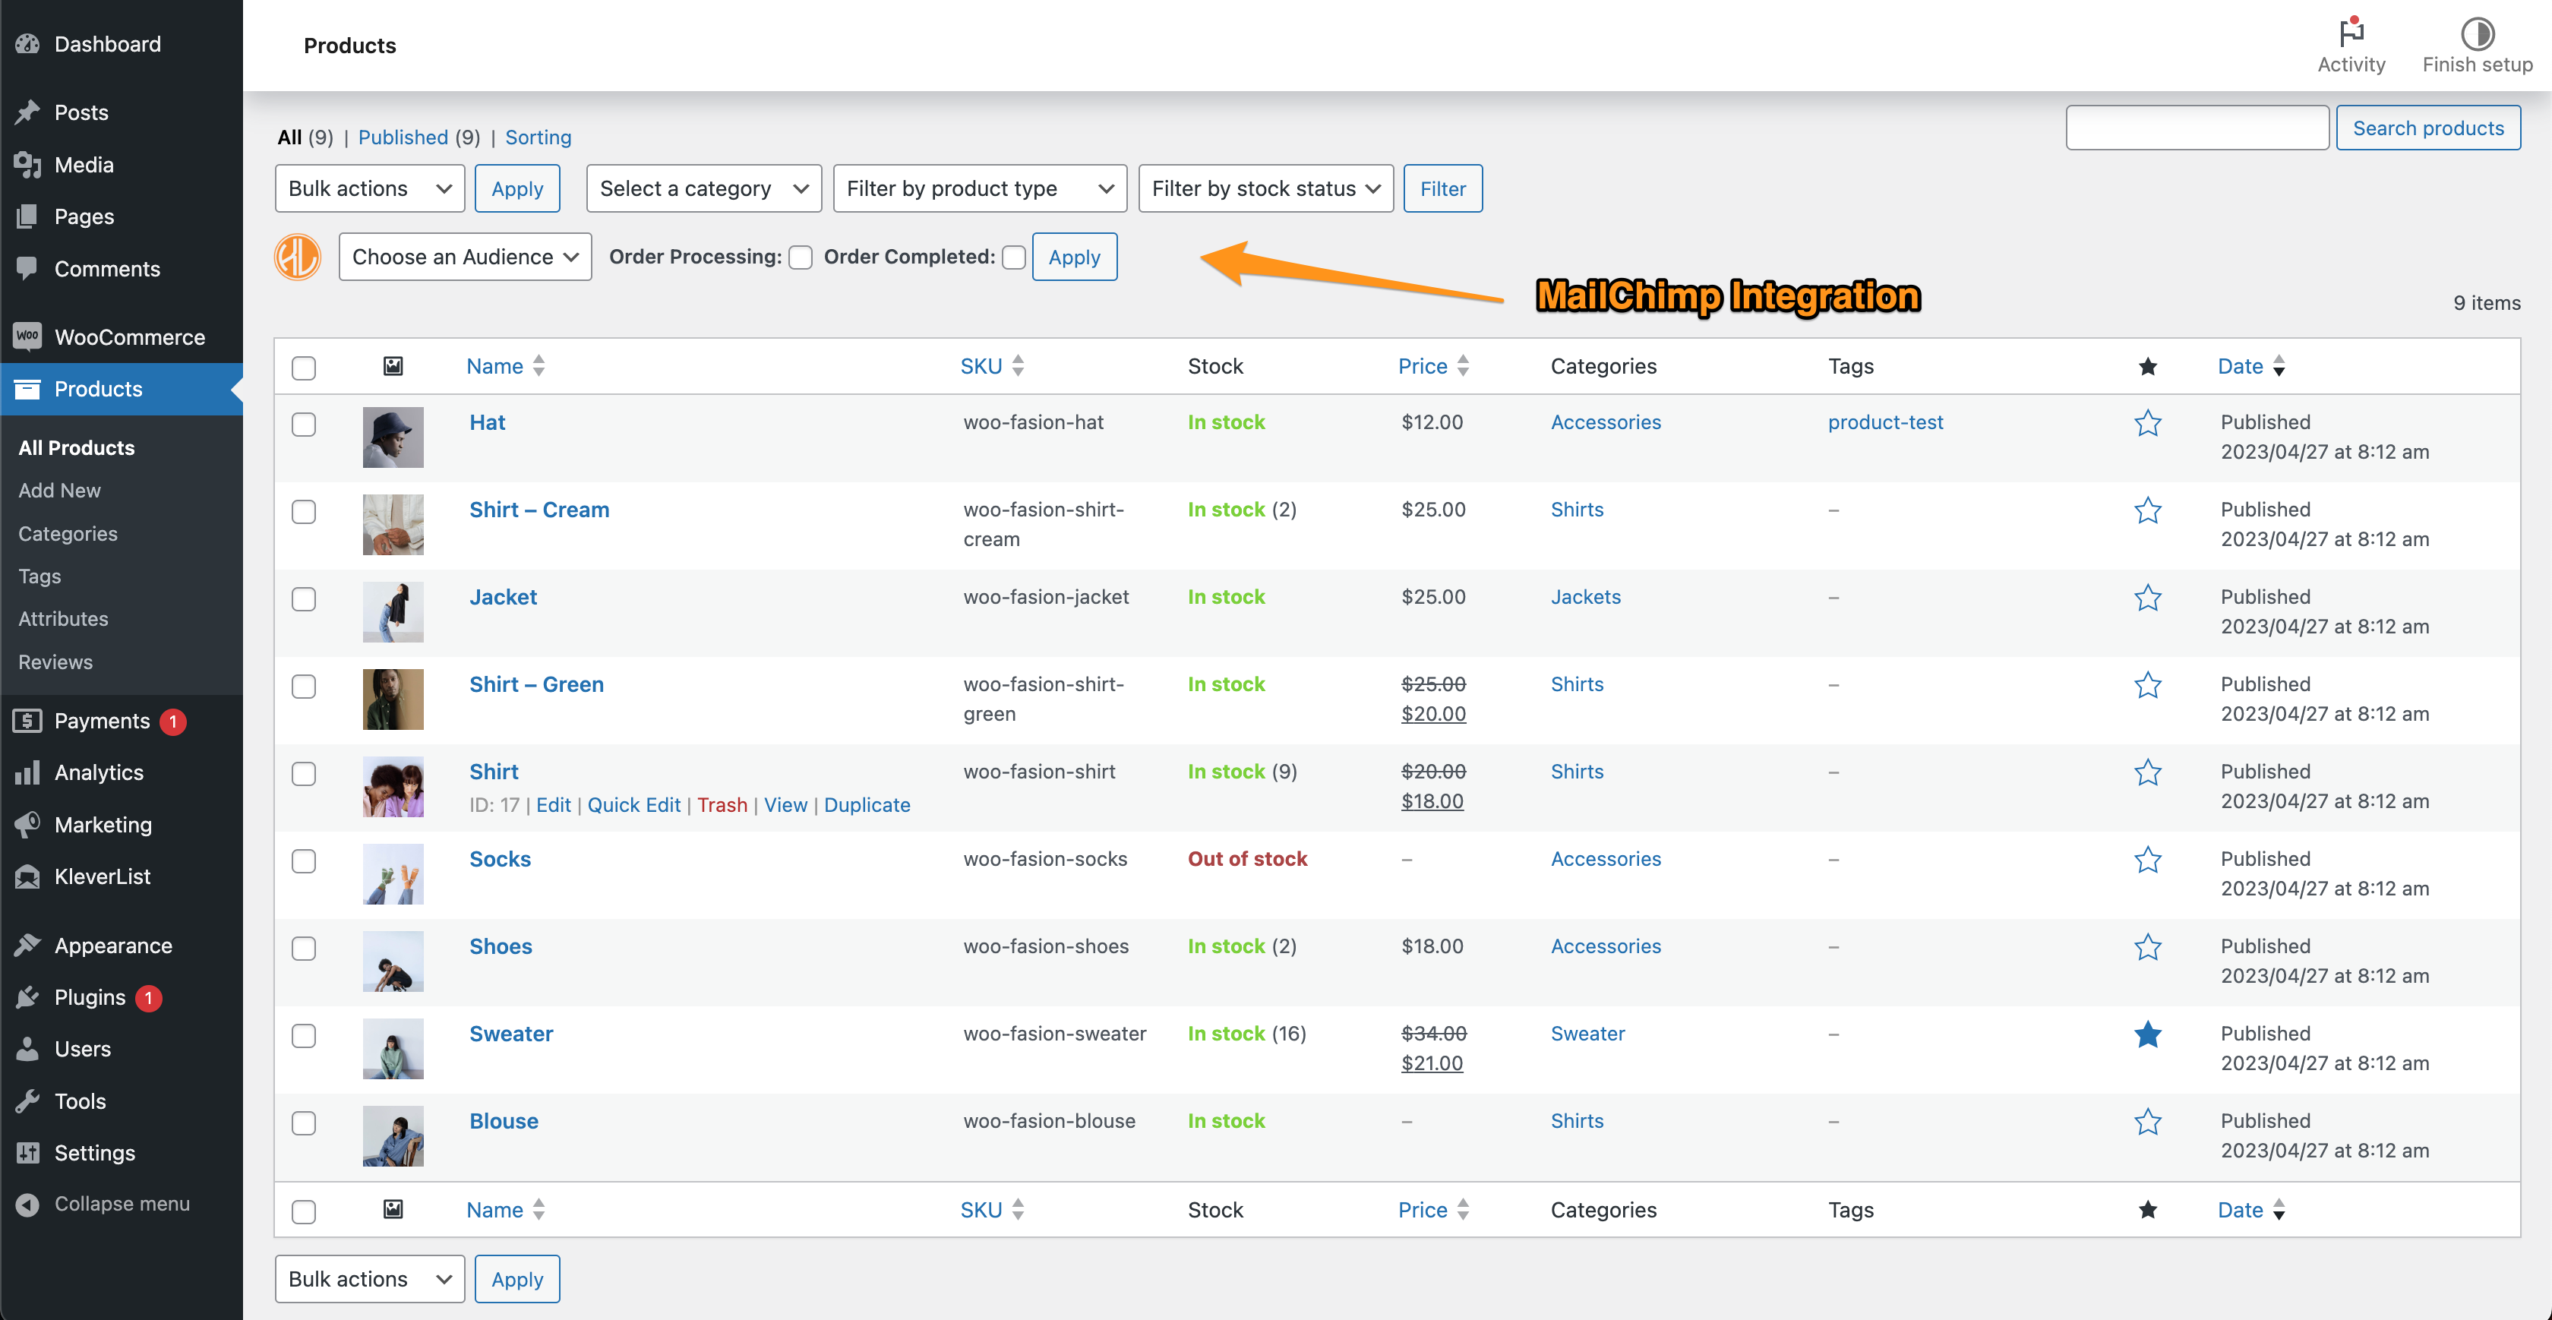Tick the select-all checkbox in table footer

(x=304, y=1211)
